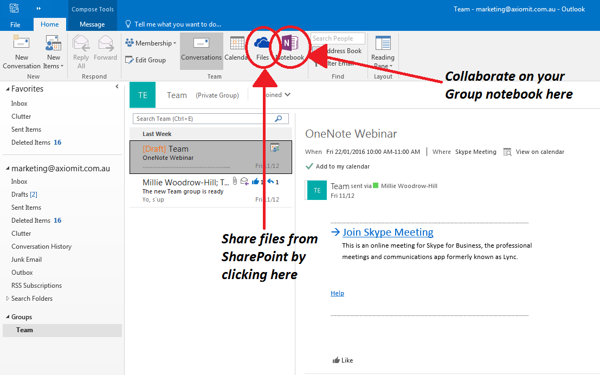Open Deleted Items under Favorites
The height and width of the screenshot is (375, 600).
36,143
